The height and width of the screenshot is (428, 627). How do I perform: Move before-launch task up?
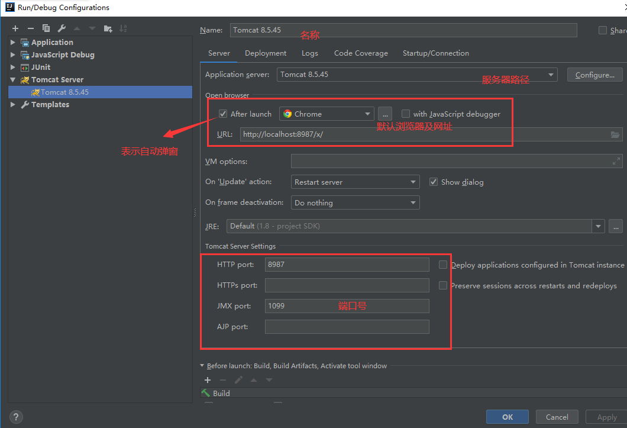coord(254,380)
